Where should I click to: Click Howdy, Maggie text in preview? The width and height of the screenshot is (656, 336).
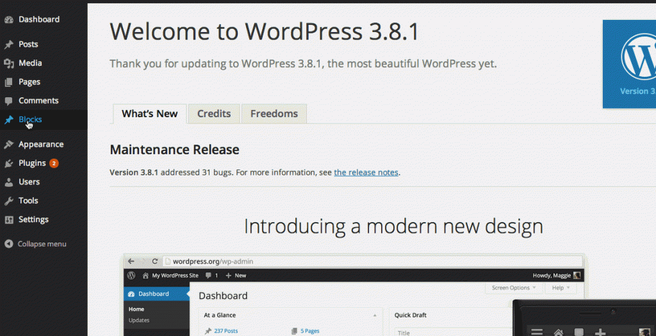(552, 275)
